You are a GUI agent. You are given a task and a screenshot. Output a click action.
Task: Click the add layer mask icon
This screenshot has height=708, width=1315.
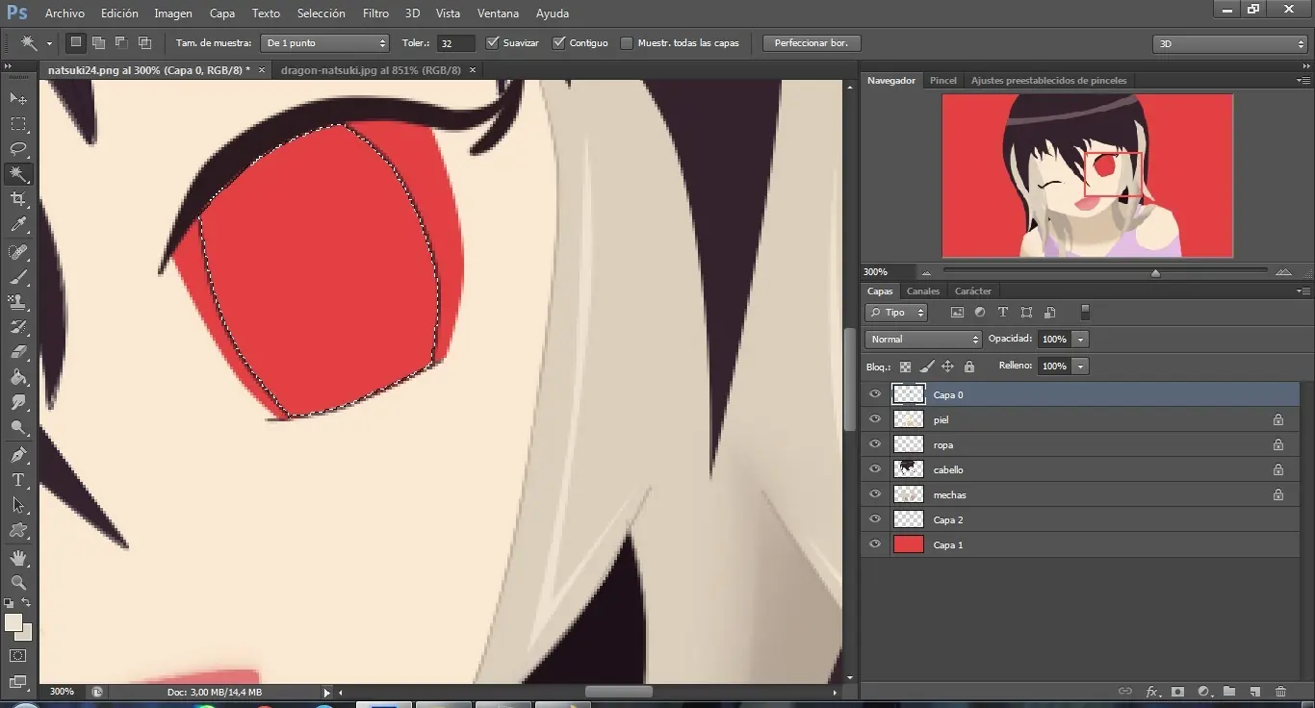[x=1177, y=692]
